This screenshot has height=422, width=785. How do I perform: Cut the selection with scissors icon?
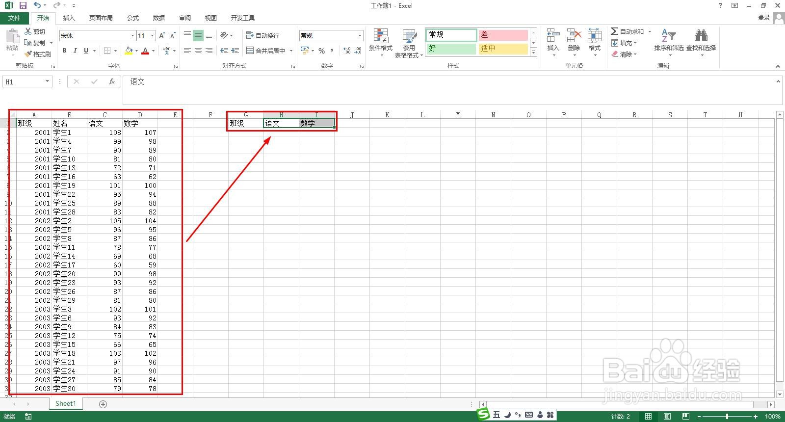pyautogui.click(x=35, y=31)
